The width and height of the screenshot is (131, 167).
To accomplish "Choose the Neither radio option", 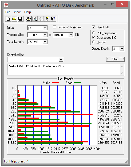I will click(93, 42).
